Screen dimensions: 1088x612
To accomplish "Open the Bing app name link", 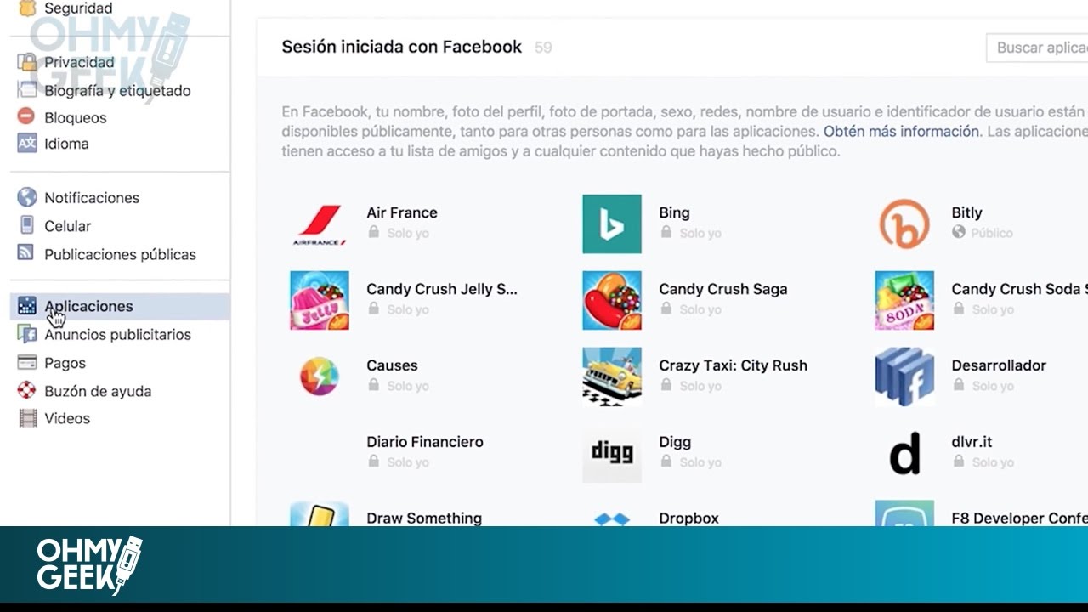I will 674,212.
